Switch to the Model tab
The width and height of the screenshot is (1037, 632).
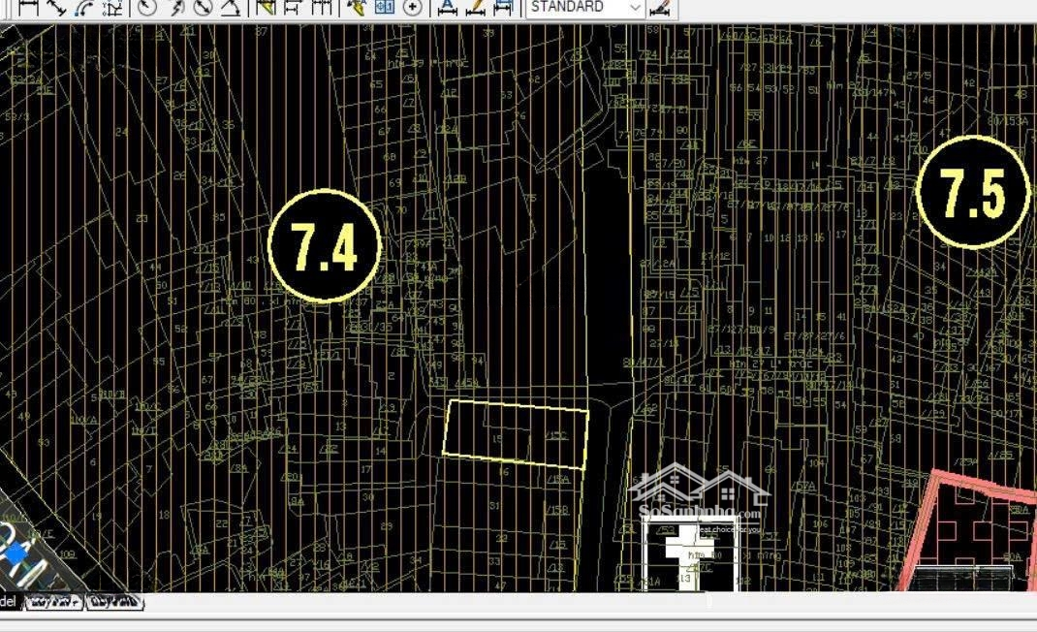point(8,602)
